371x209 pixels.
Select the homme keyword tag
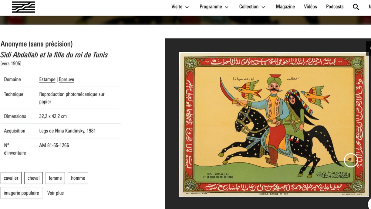[x=78, y=178]
